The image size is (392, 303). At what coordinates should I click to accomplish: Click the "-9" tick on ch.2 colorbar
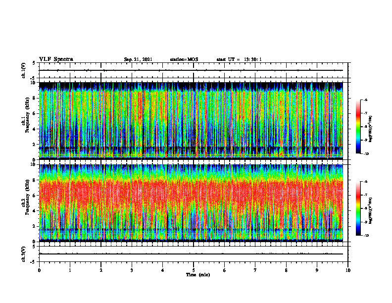pos(365,222)
